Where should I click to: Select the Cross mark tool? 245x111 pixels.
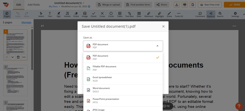102,14
